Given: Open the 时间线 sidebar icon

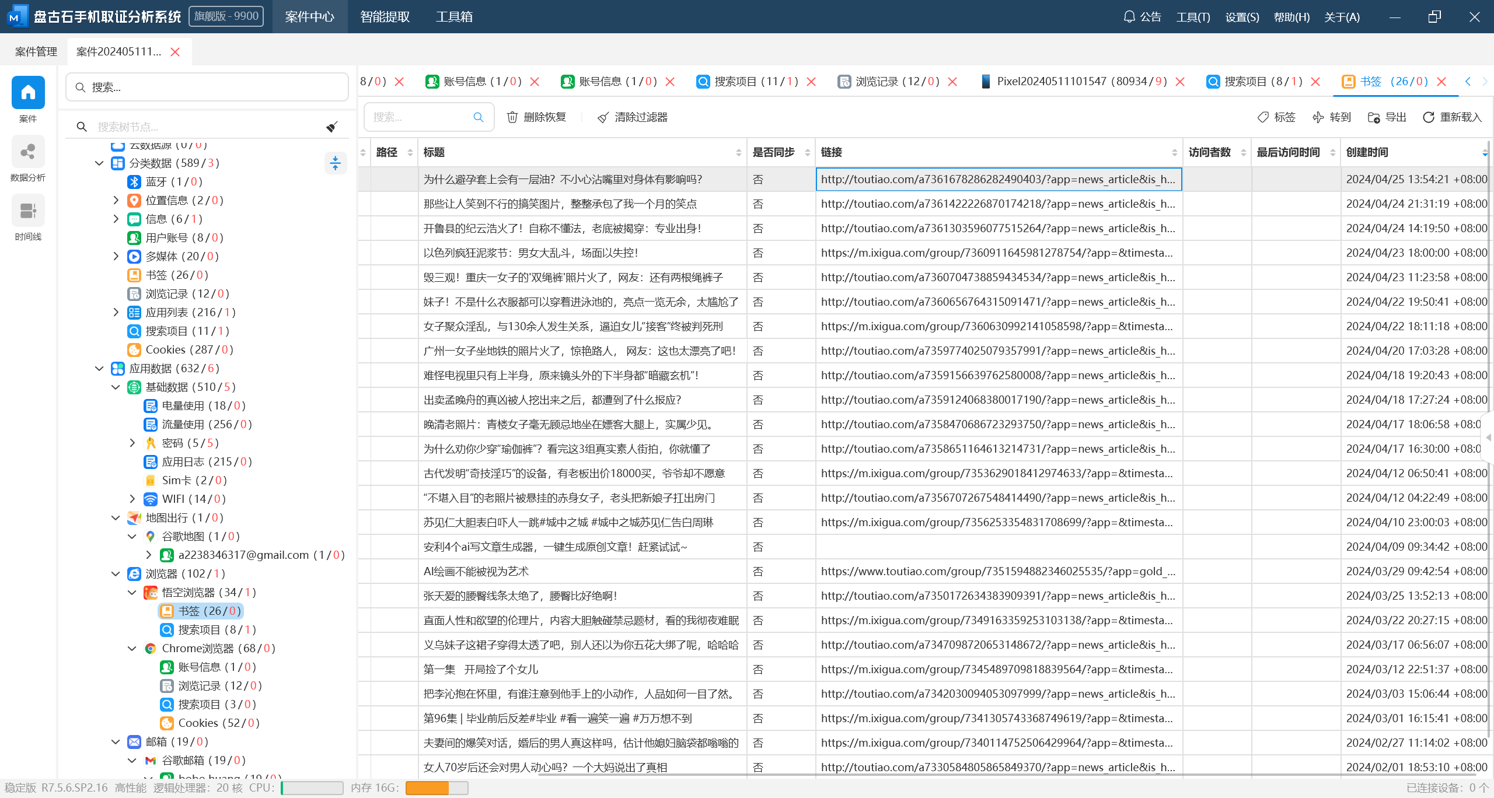Looking at the screenshot, I should [27, 211].
